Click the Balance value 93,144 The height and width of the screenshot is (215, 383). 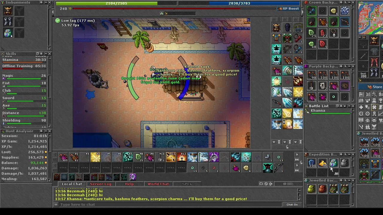[x=37, y=163]
